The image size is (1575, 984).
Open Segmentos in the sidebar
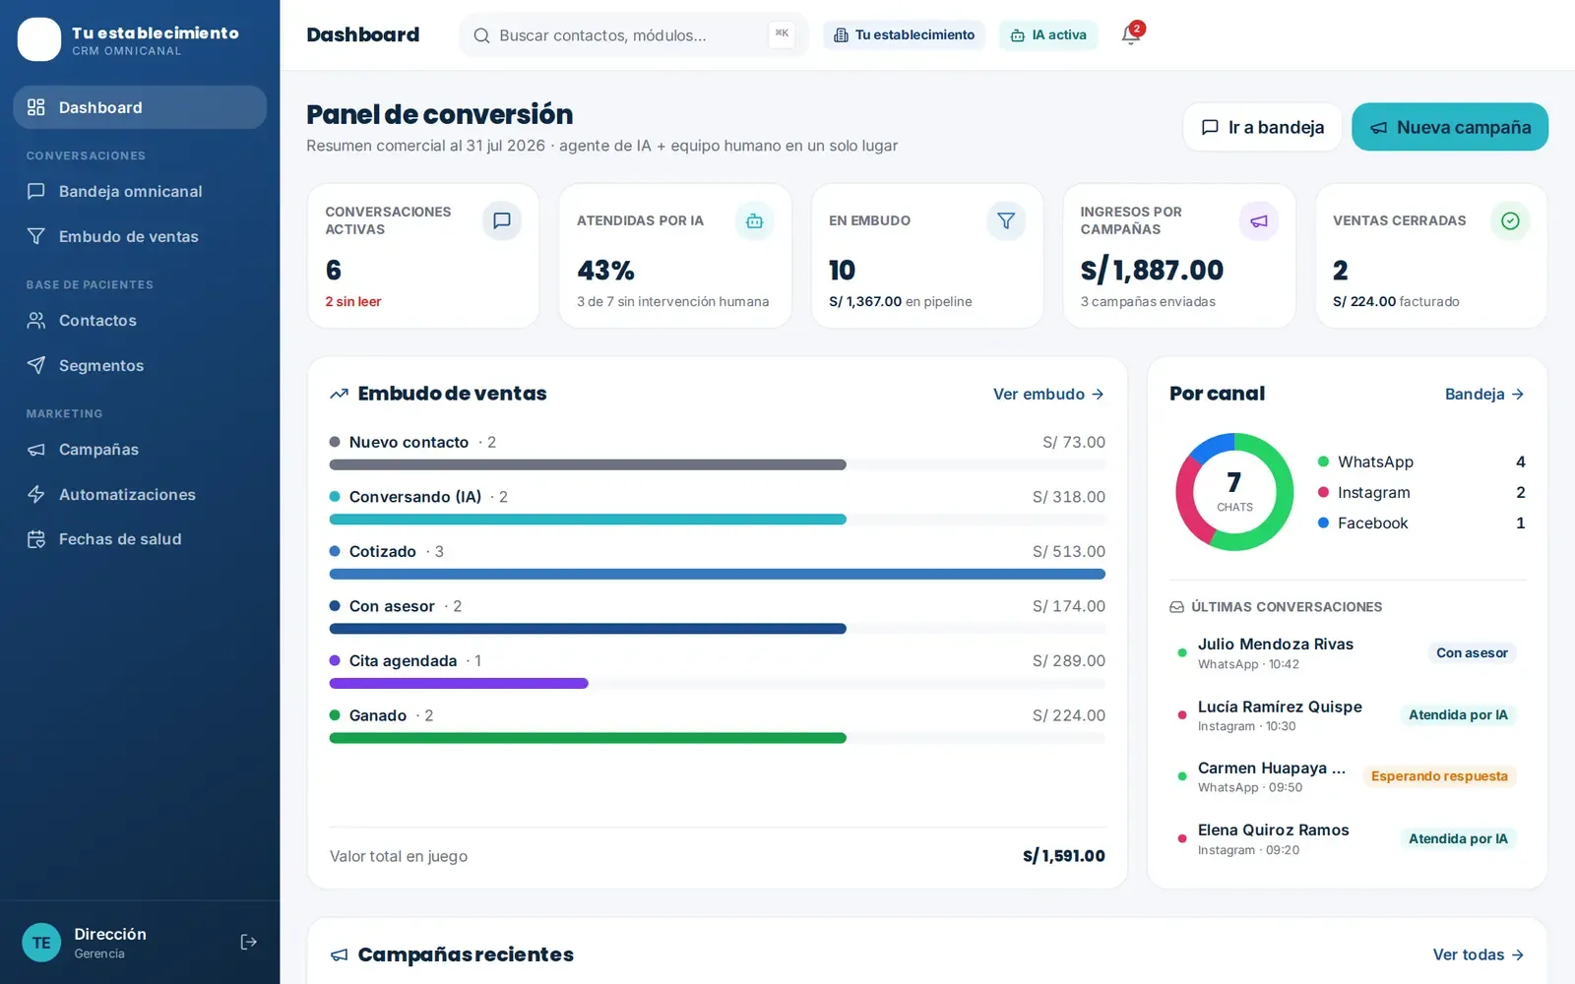[140, 365]
